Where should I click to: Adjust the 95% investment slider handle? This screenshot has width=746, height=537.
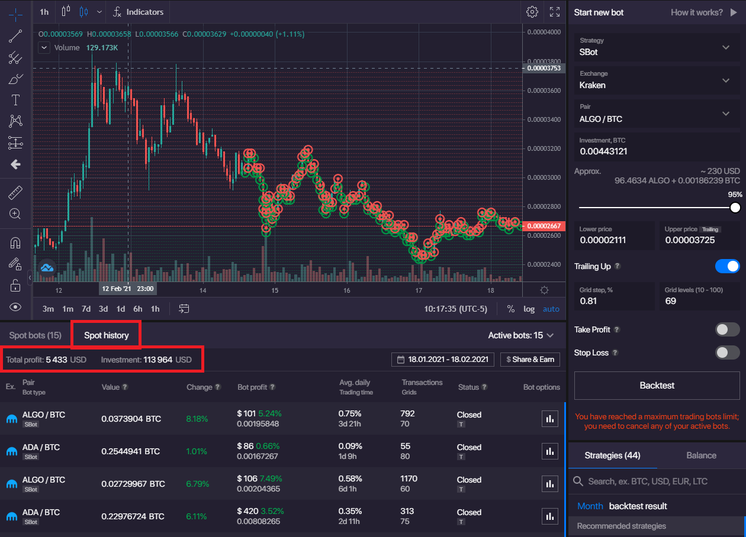point(735,208)
